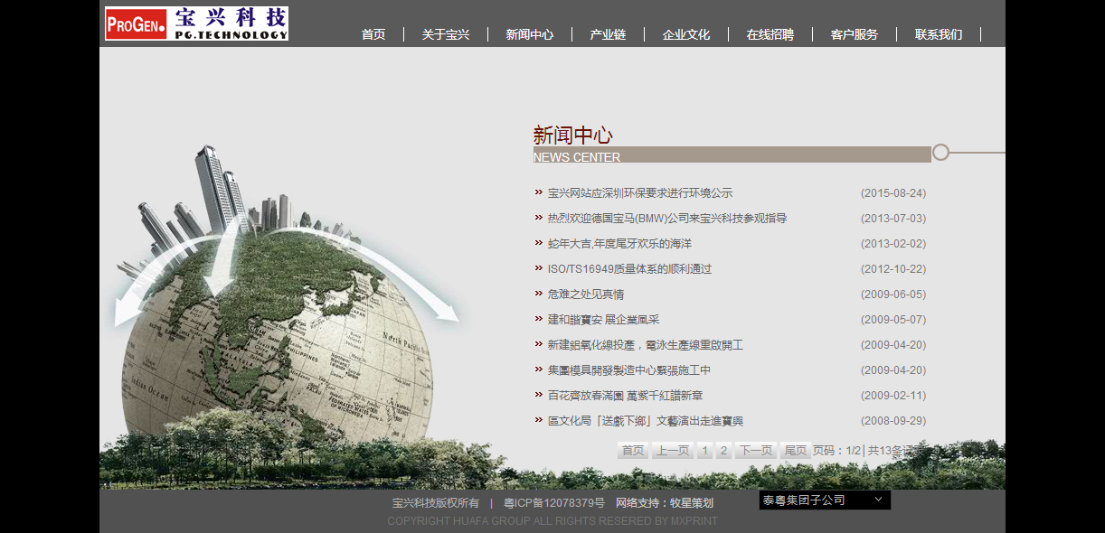Viewport: 1105px width, 533px height.
Task: Go to 在线招聘 recruitment page
Action: [769, 34]
